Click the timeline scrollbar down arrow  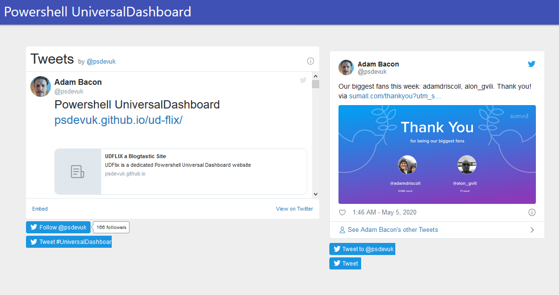315,194
